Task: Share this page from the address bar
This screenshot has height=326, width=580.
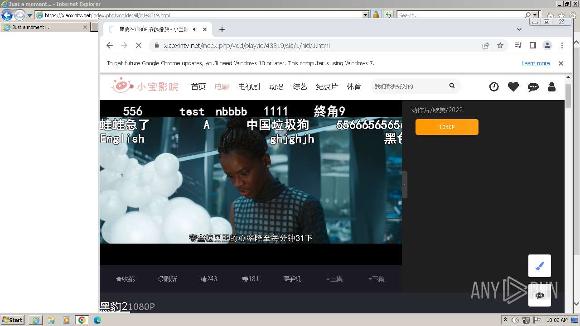Action: click(486, 45)
